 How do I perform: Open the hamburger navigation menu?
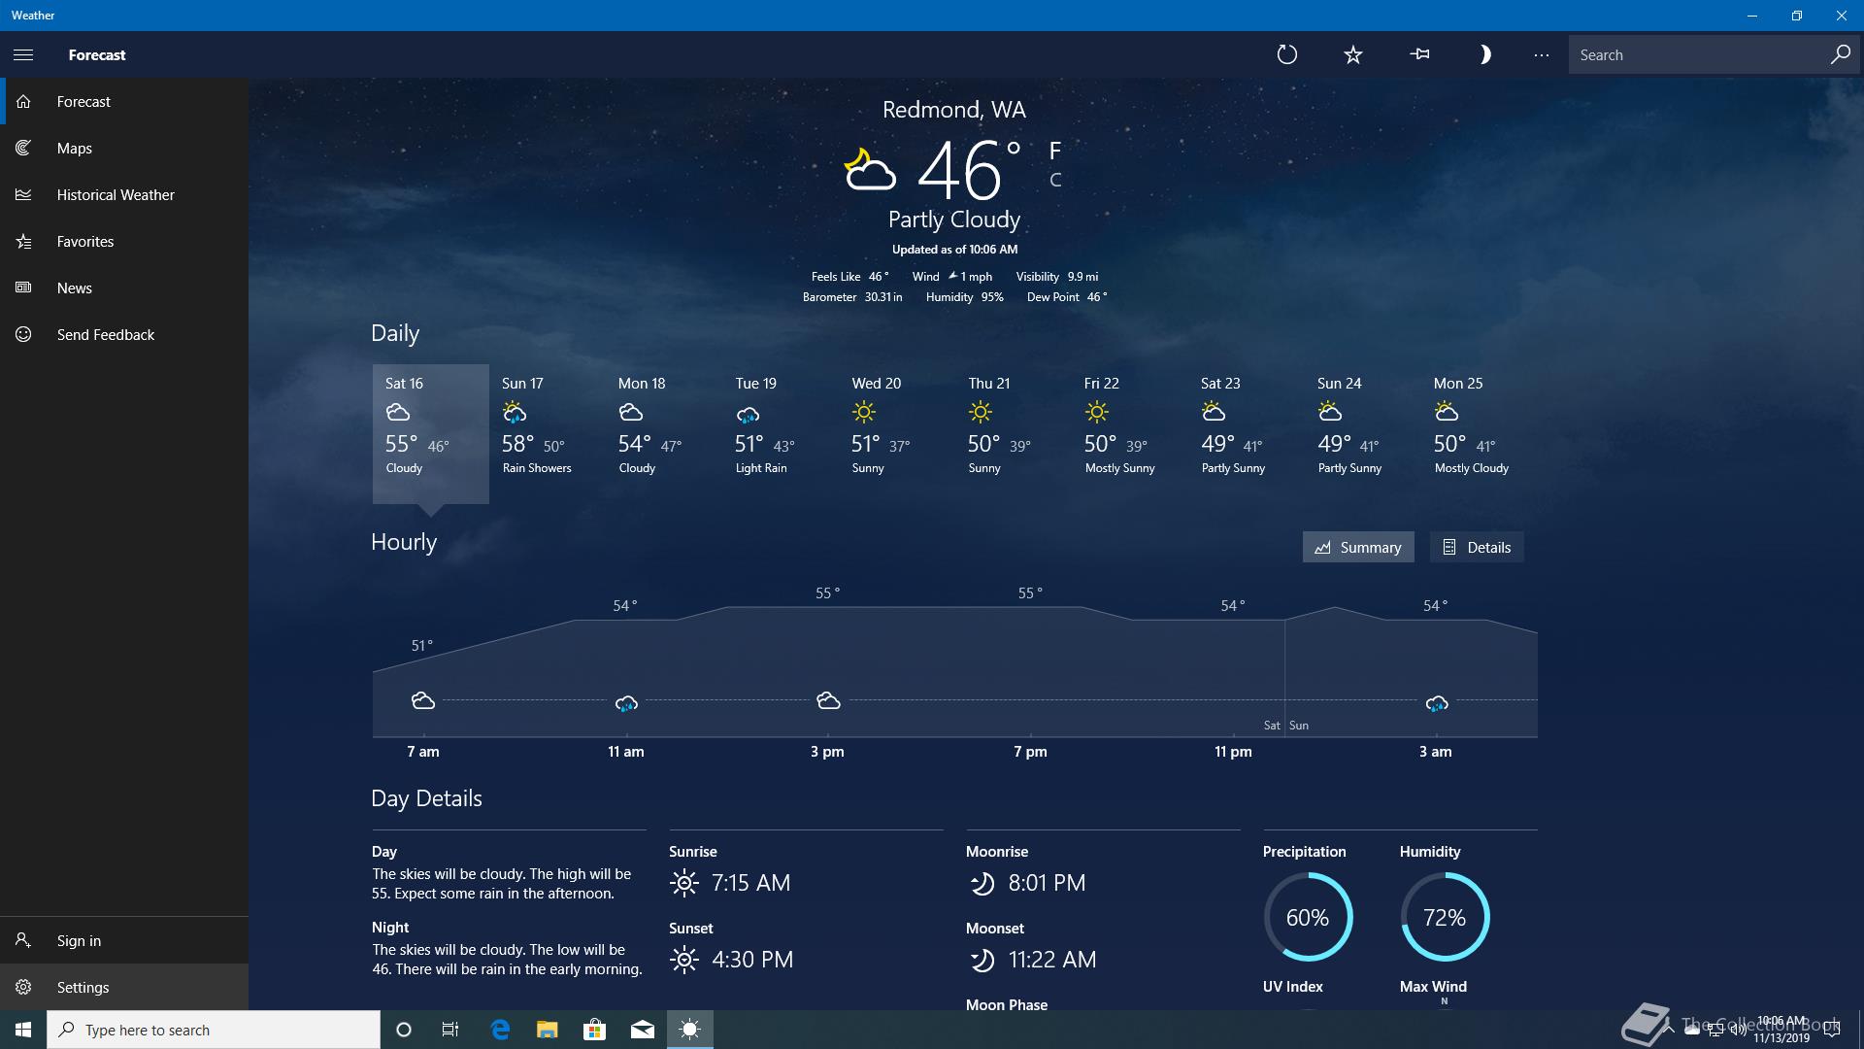click(x=23, y=54)
